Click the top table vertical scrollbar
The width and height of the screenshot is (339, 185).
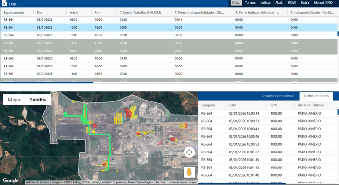(338, 34)
